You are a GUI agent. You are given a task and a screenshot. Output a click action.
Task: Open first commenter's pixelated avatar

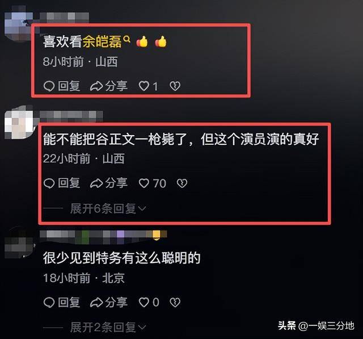click(x=19, y=24)
